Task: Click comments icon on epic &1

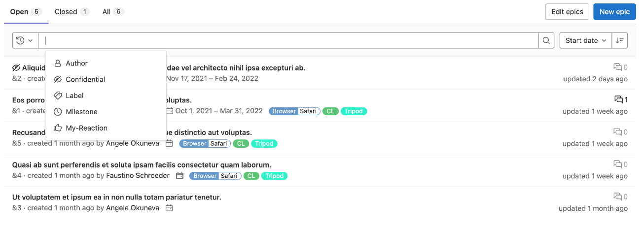Action: click(618, 99)
